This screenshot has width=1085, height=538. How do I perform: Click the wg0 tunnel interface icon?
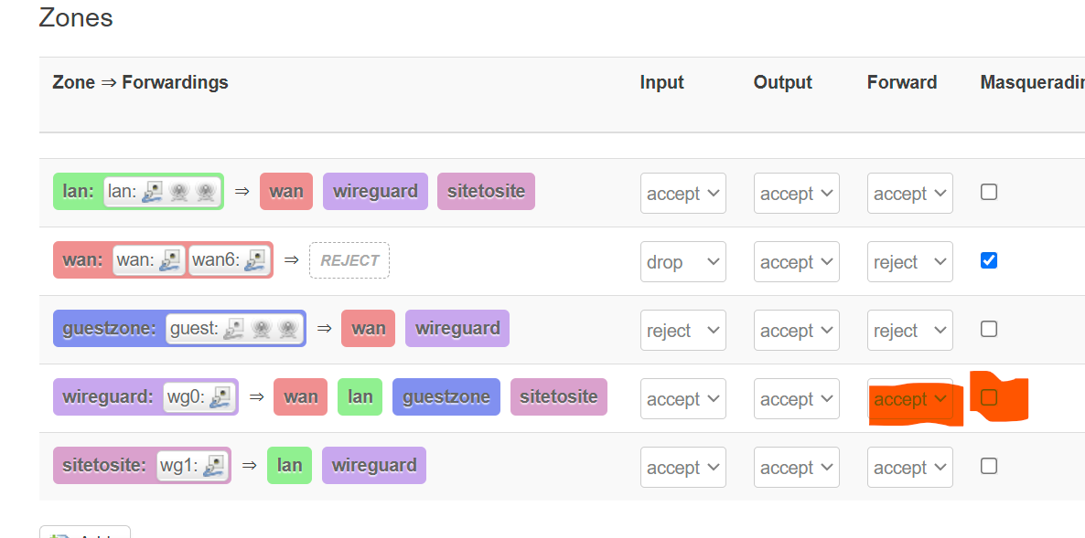[x=220, y=397]
